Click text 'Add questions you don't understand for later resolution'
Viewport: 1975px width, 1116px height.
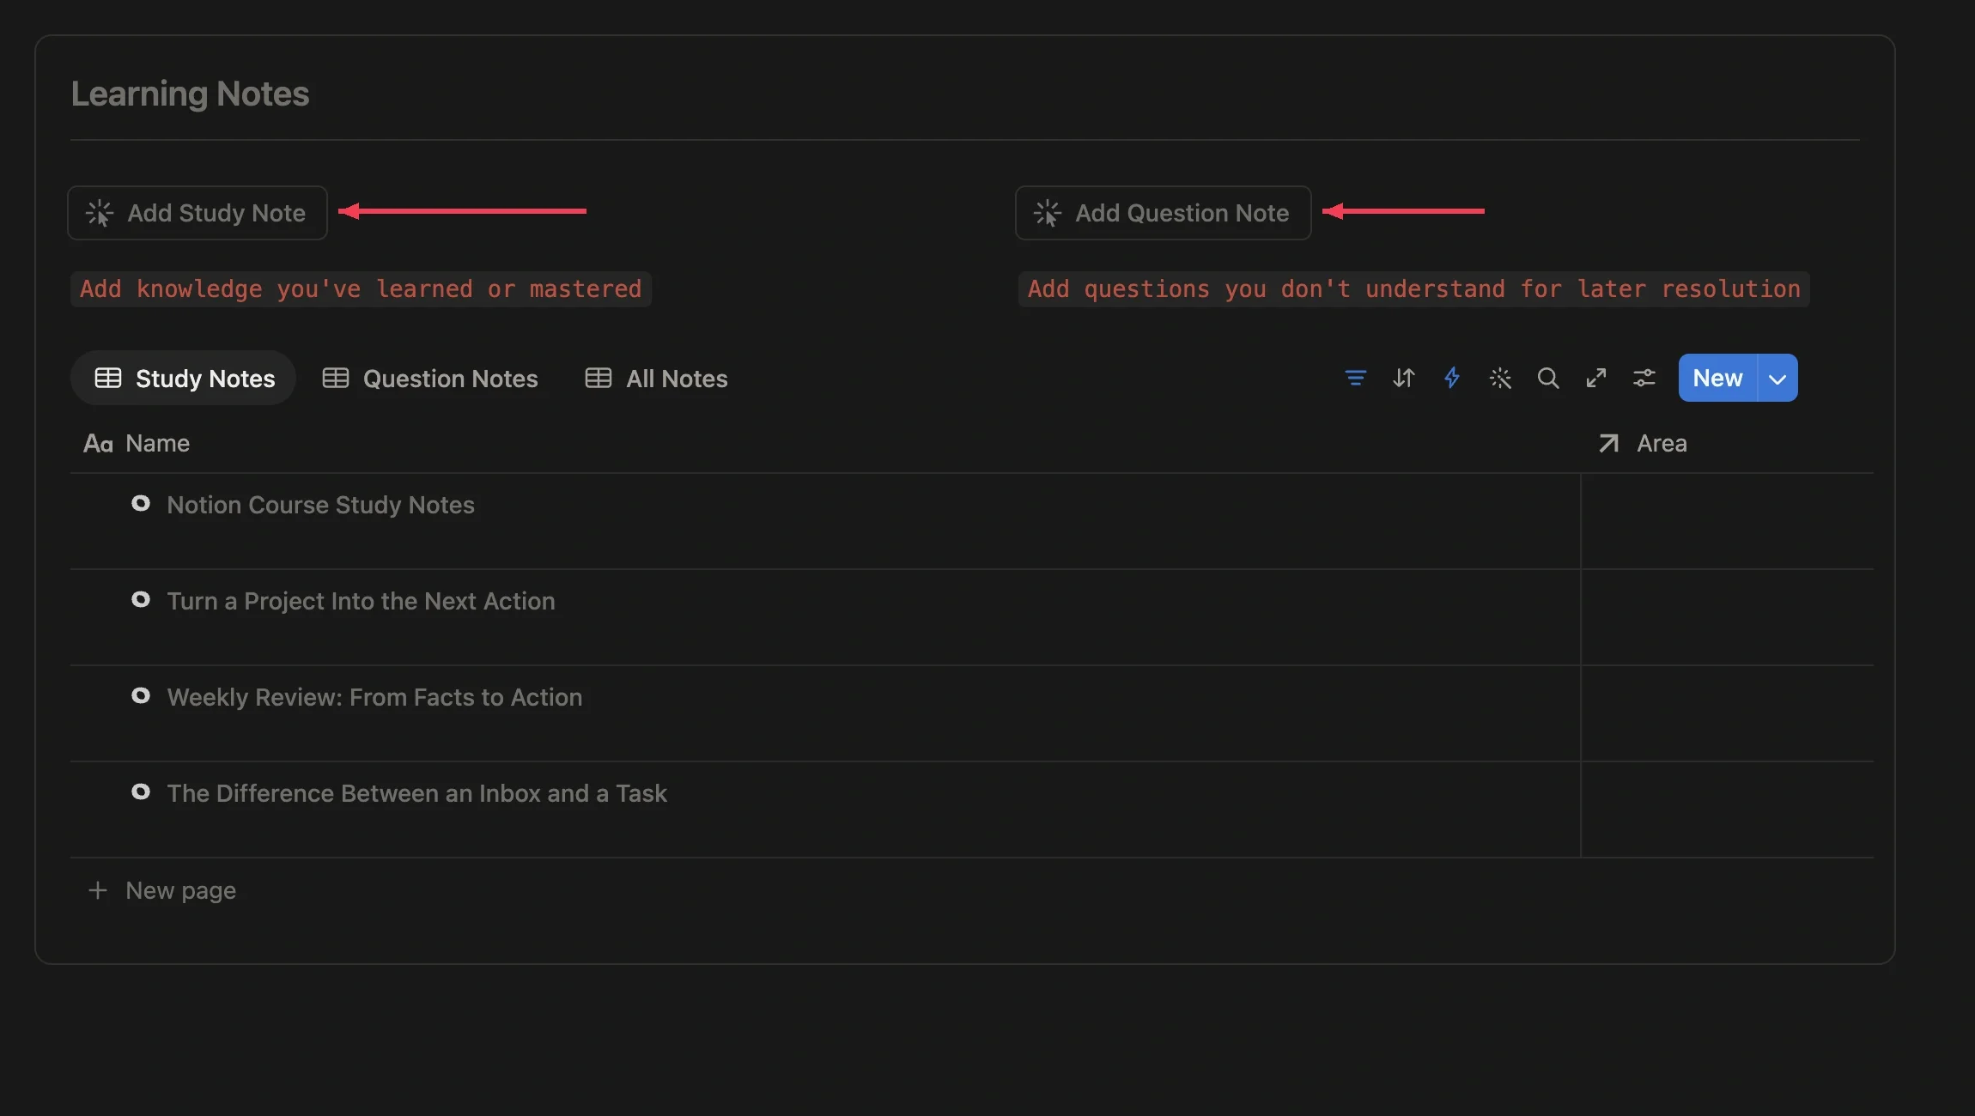pos(1413,288)
